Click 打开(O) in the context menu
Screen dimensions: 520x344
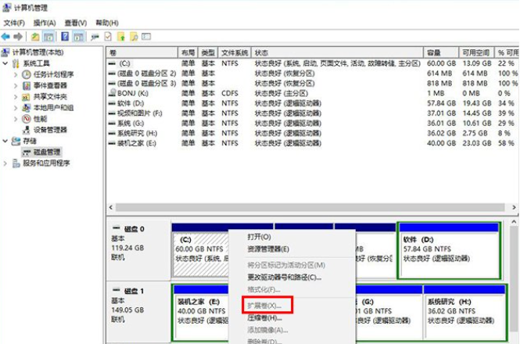(x=259, y=236)
